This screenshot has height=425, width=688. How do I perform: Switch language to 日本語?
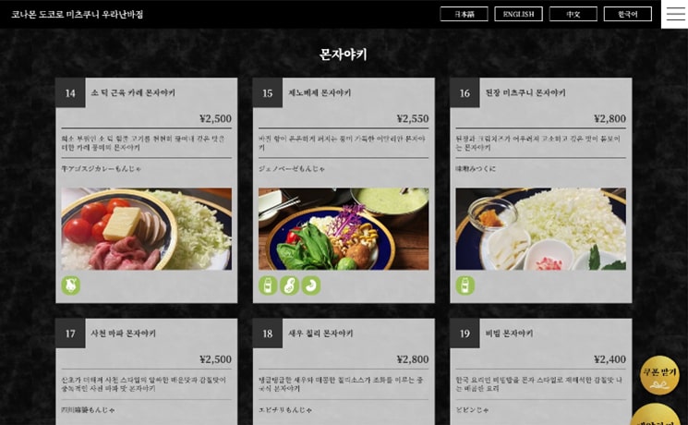click(x=464, y=14)
